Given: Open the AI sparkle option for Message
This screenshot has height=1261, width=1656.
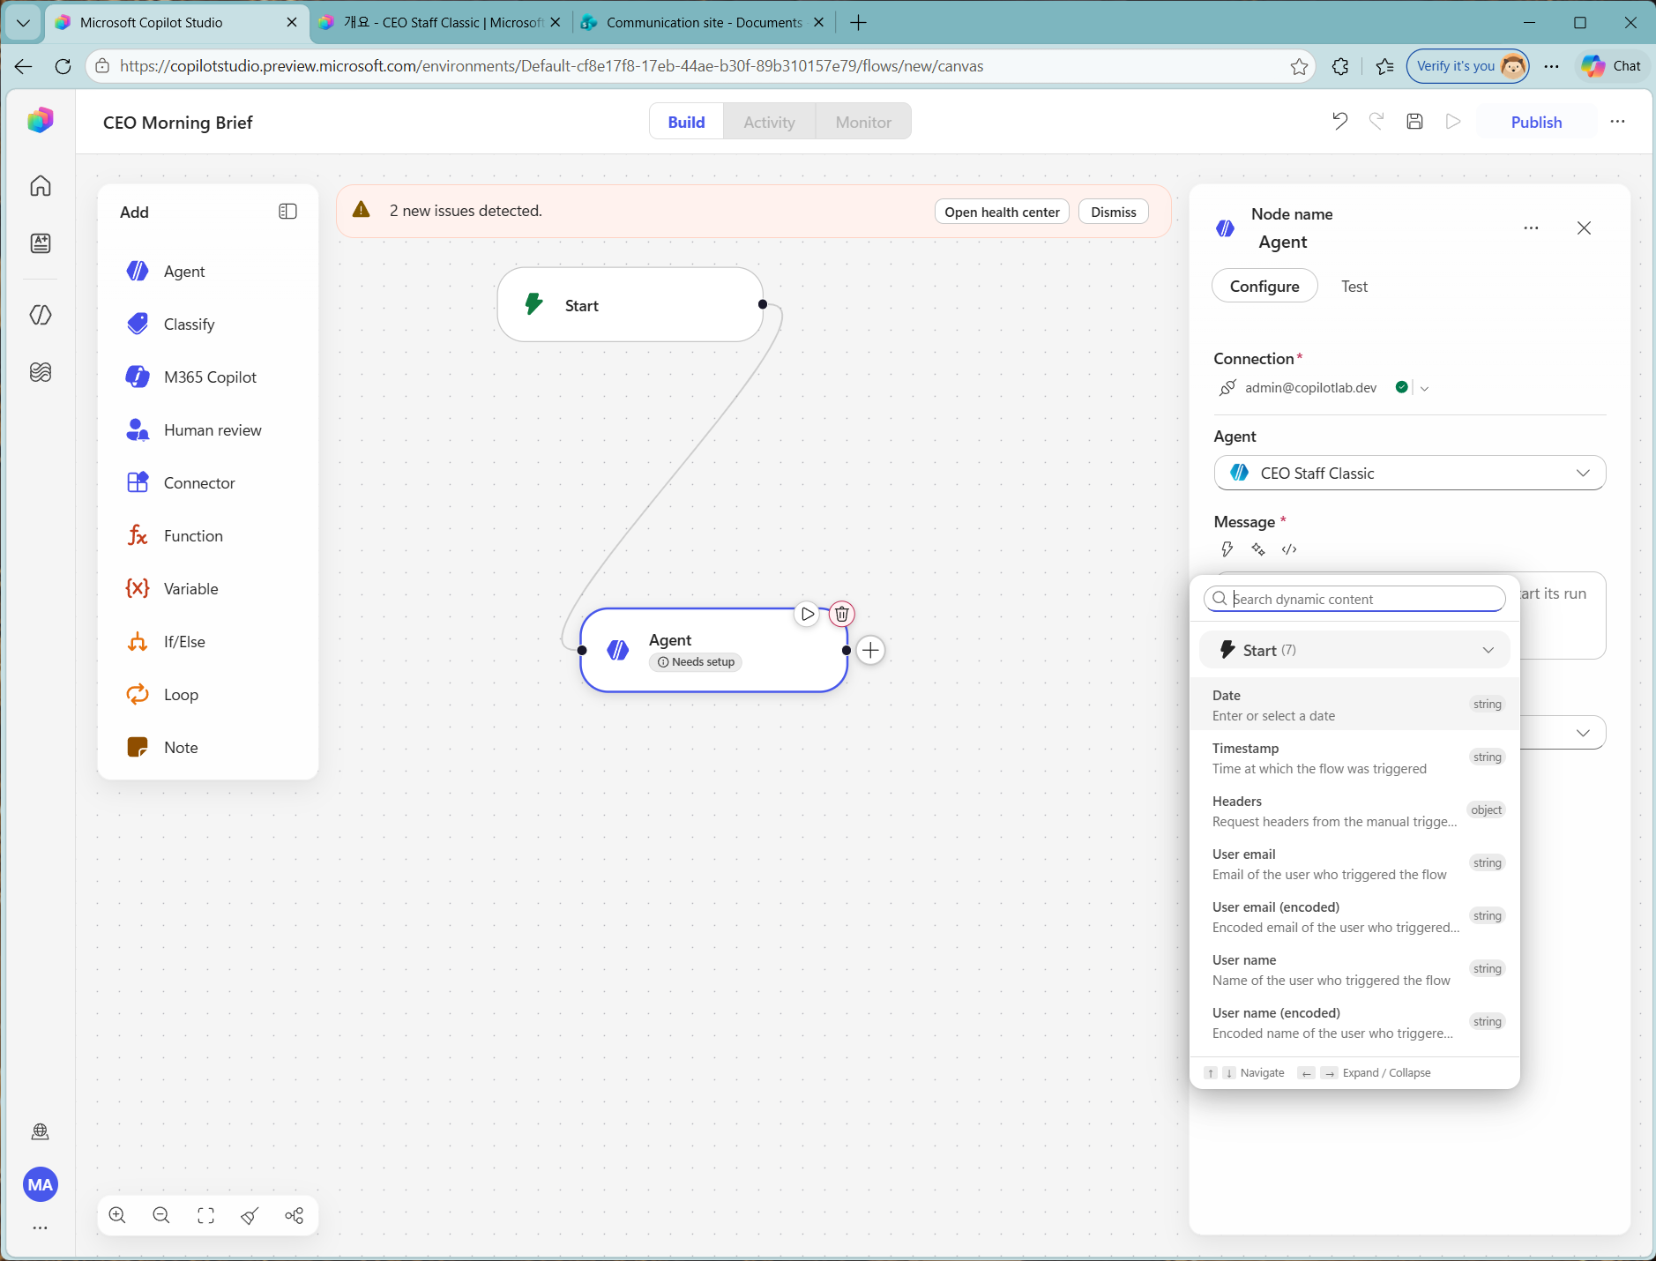Looking at the screenshot, I should [1258, 549].
